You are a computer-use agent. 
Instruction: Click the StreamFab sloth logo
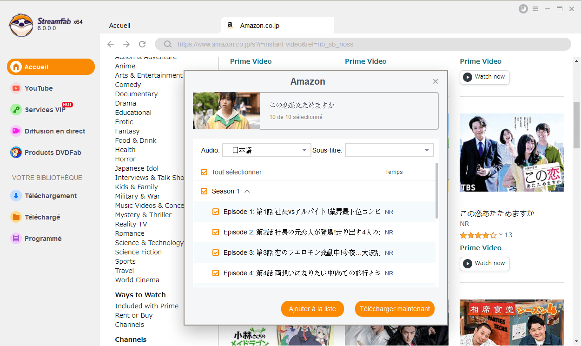coord(21,25)
